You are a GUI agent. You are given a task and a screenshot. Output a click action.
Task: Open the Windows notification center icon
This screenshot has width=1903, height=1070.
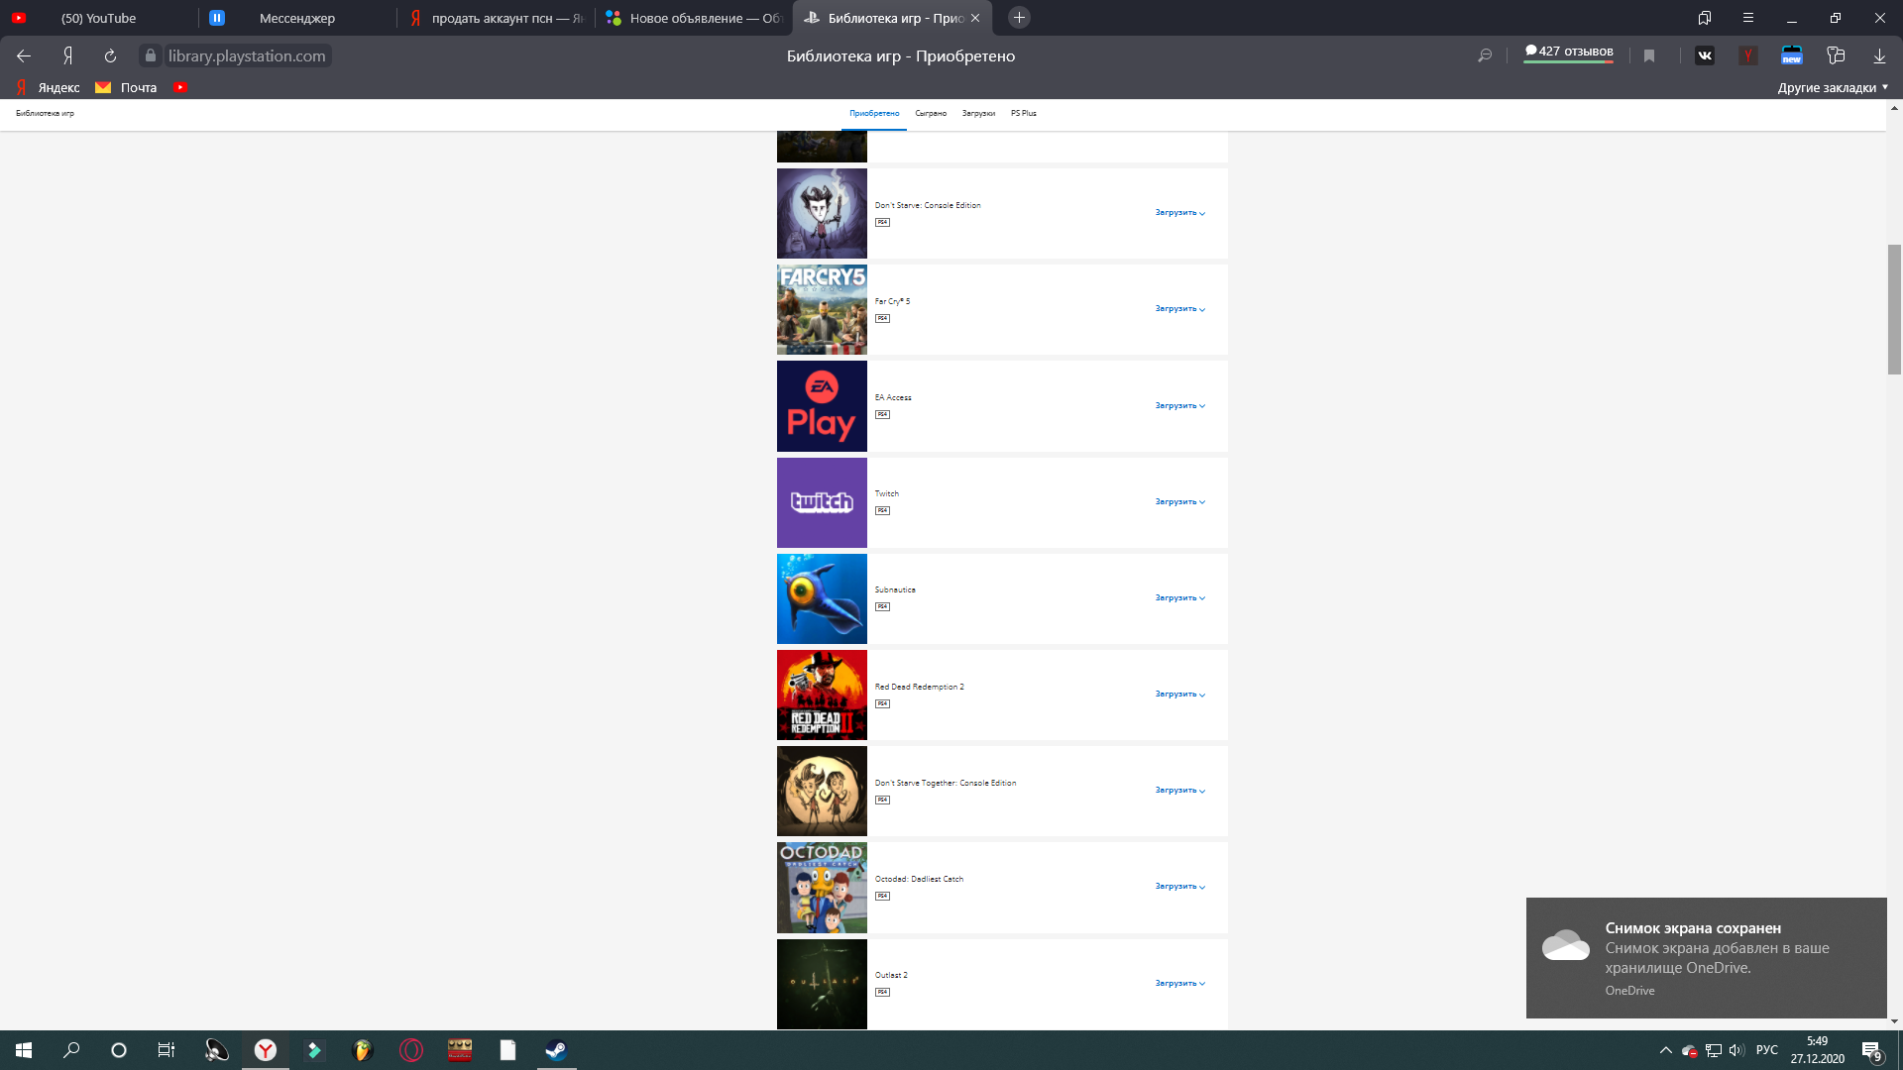pos(1871,1051)
